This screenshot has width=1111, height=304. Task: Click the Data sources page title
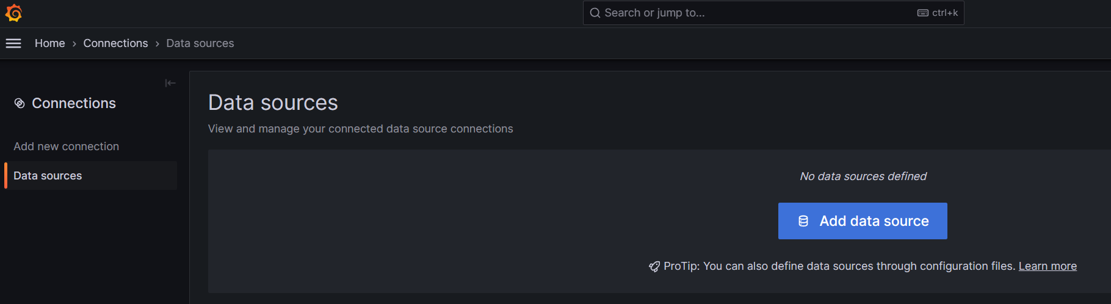click(273, 103)
